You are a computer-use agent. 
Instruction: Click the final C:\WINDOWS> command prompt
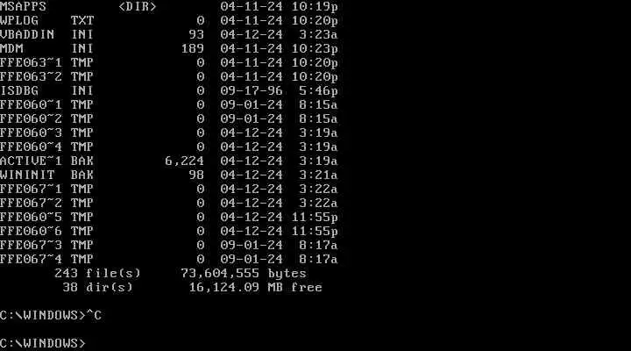click(43, 343)
